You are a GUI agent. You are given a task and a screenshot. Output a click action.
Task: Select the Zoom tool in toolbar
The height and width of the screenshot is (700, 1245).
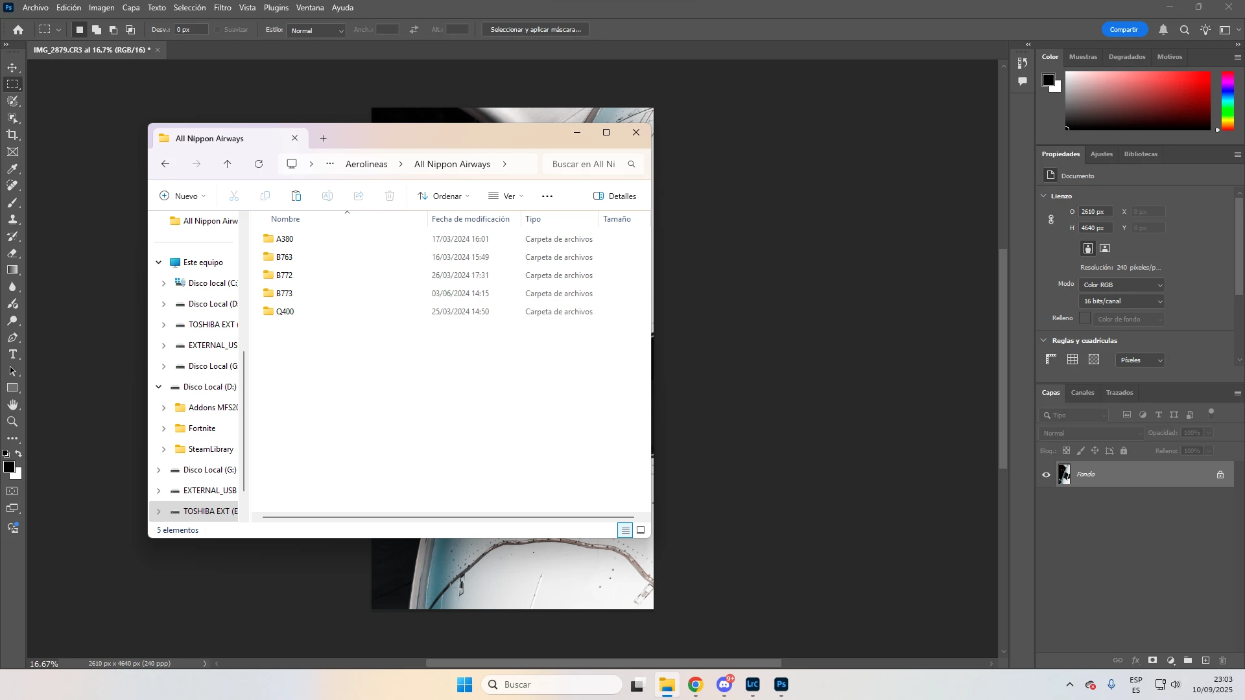tap(12, 422)
